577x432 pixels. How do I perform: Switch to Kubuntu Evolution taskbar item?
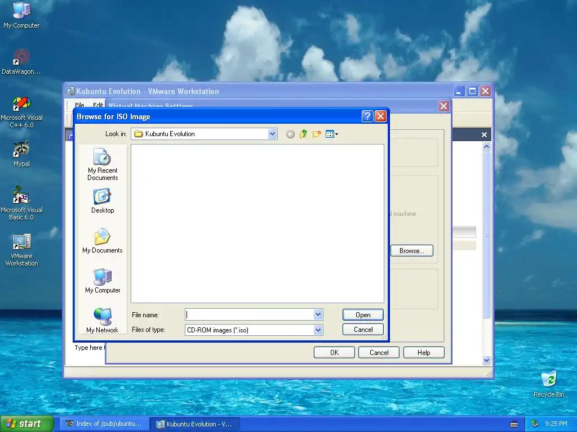pos(195,424)
